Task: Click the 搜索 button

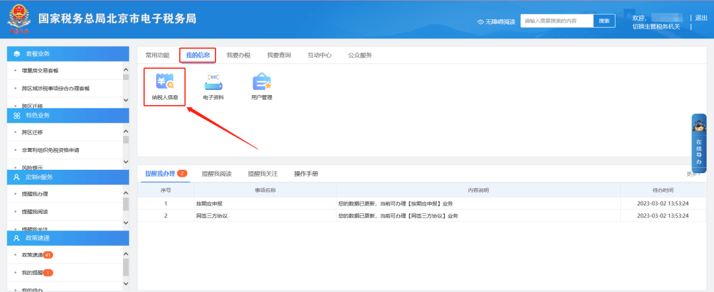Action: tap(604, 21)
